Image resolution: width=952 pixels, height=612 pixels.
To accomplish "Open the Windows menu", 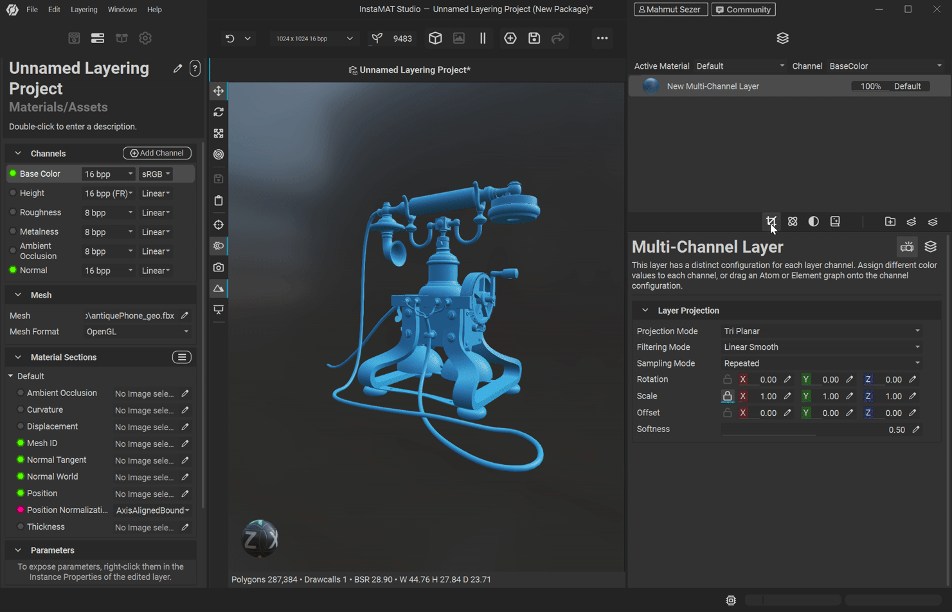I will (x=122, y=10).
